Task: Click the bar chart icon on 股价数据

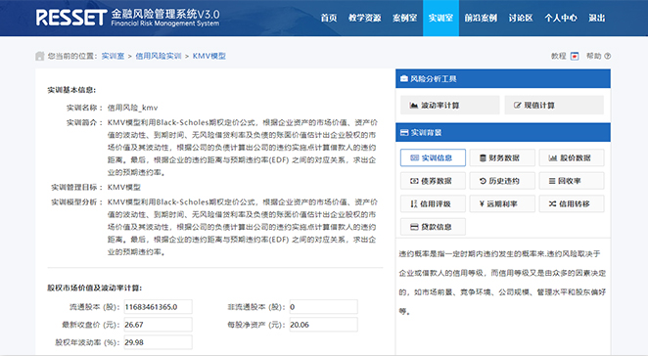Action: (552, 157)
